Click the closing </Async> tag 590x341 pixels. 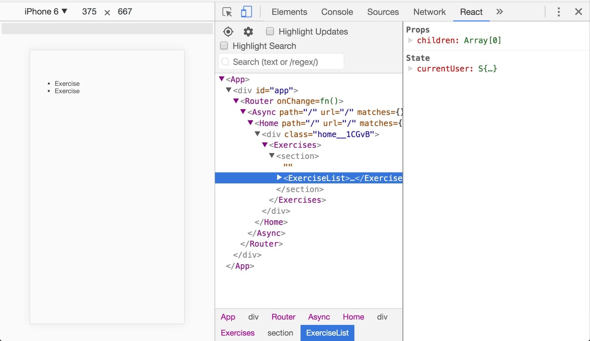pyautogui.click(x=266, y=233)
